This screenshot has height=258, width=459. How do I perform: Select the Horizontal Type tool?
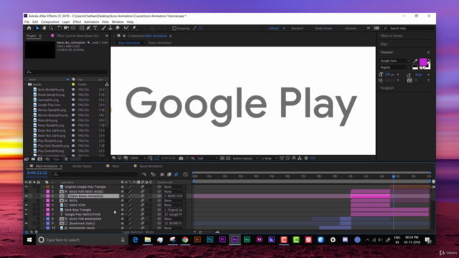[95, 28]
